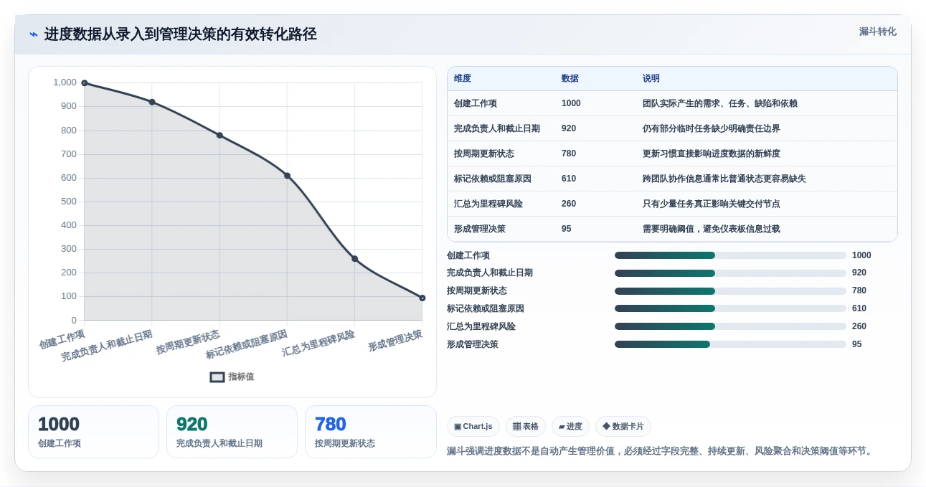This screenshot has width=926, height=487.
Task: Click 更新习惯直接影响进度数据的新鲜度 description
Action: point(712,153)
